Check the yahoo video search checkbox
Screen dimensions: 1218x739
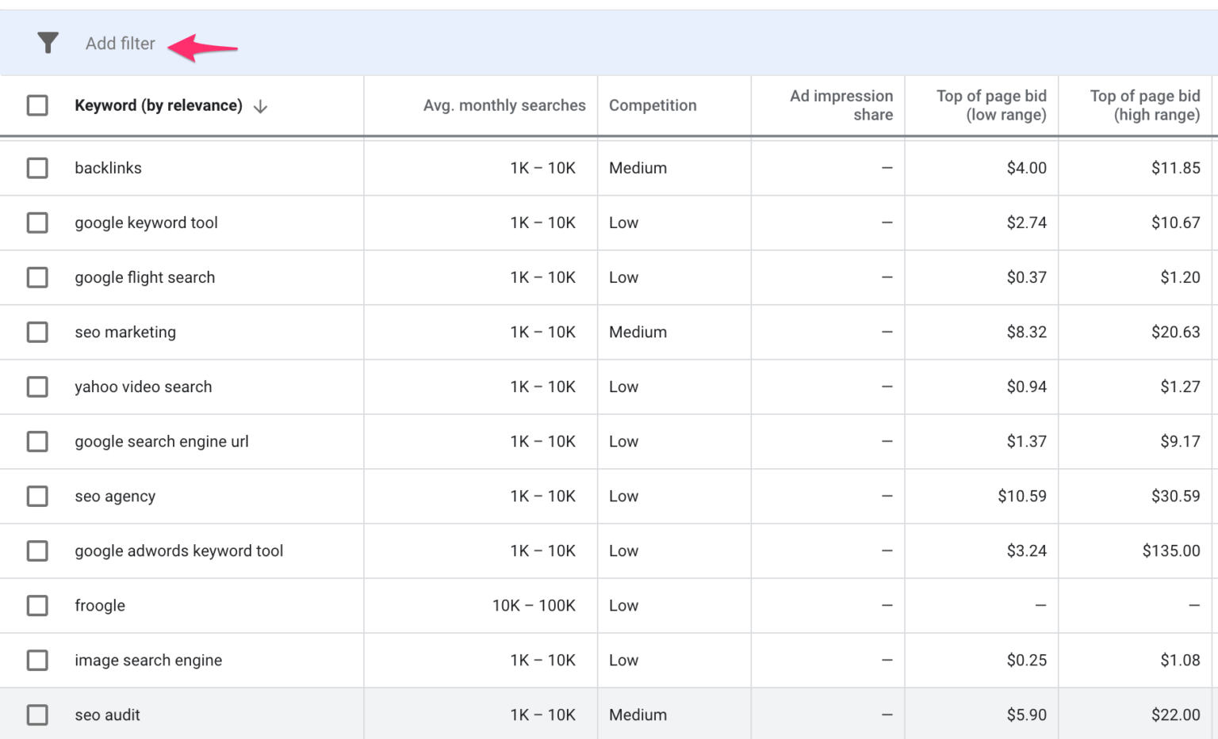pyautogui.click(x=37, y=387)
